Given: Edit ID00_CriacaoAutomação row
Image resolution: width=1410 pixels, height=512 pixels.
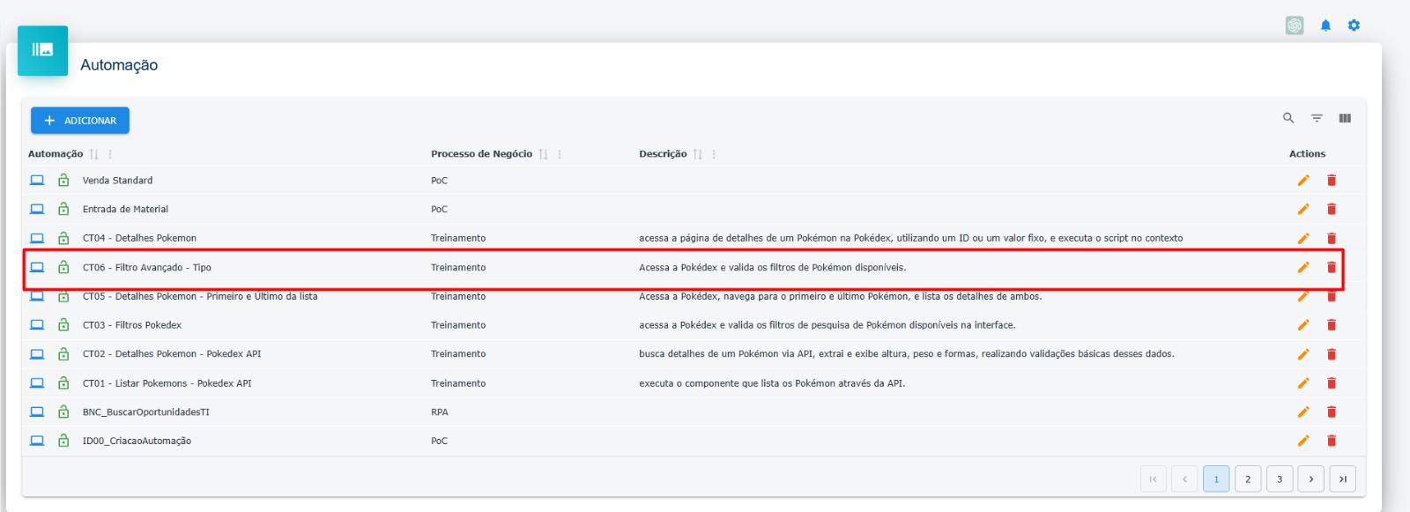Looking at the screenshot, I should point(1303,442).
